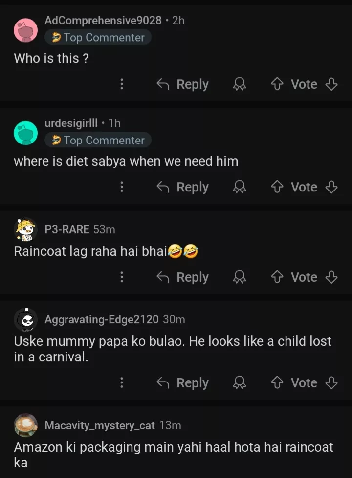Open more options for AdComprehensive9028's comment
Image resolution: width=352 pixels, height=478 pixels.
pos(122,85)
